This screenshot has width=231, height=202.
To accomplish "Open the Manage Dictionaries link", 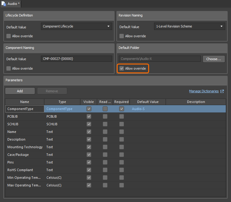I will tap(204, 91).
